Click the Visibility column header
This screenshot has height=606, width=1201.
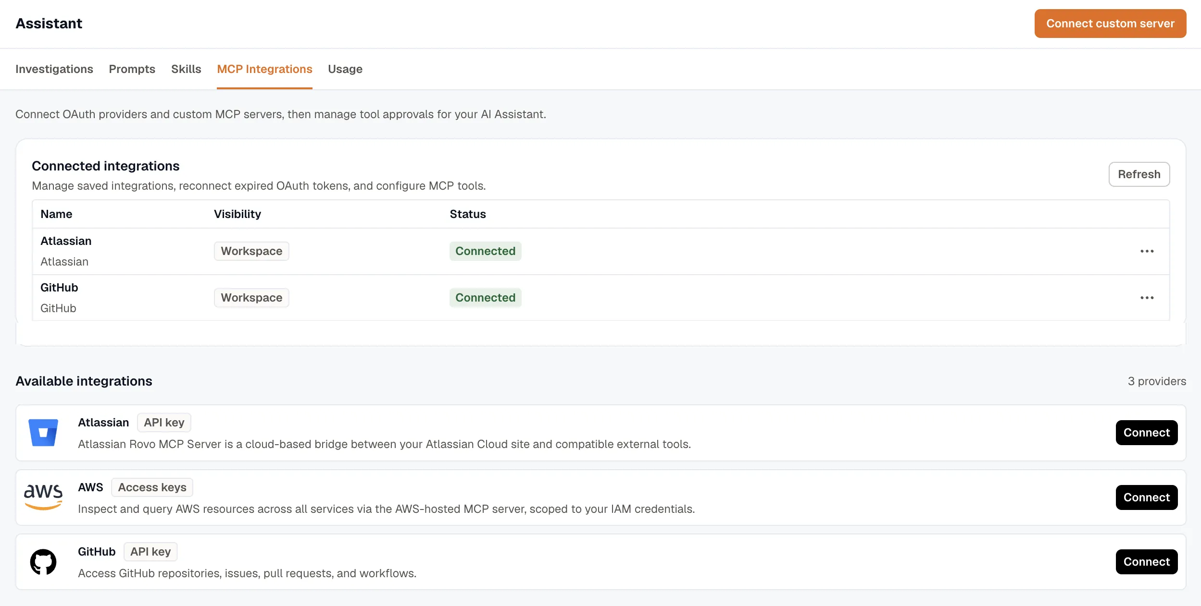click(238, 214)
